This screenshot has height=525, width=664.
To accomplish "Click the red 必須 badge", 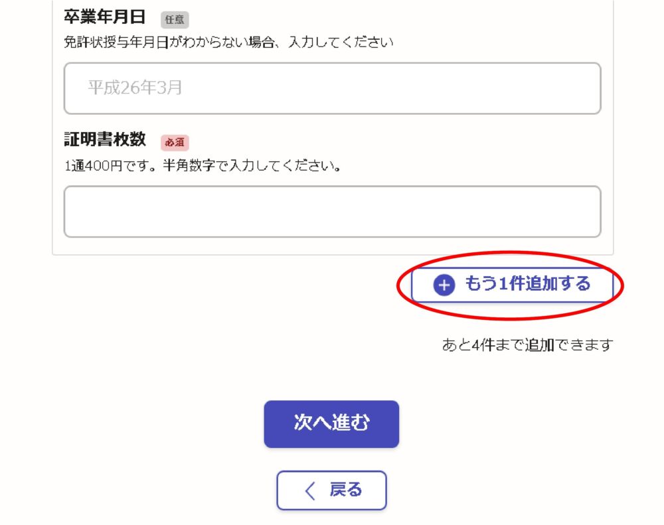I will [175, 142].
